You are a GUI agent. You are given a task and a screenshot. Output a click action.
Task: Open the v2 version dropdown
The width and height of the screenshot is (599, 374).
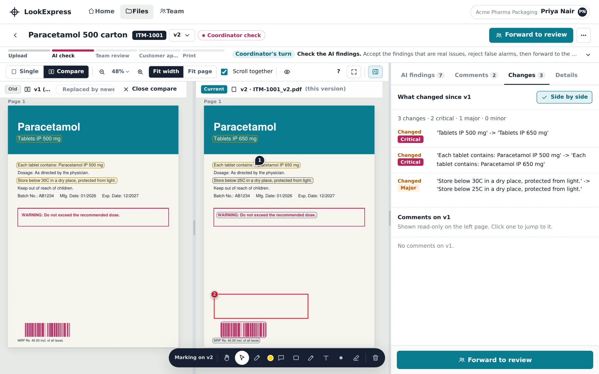[x=182, y=35]
